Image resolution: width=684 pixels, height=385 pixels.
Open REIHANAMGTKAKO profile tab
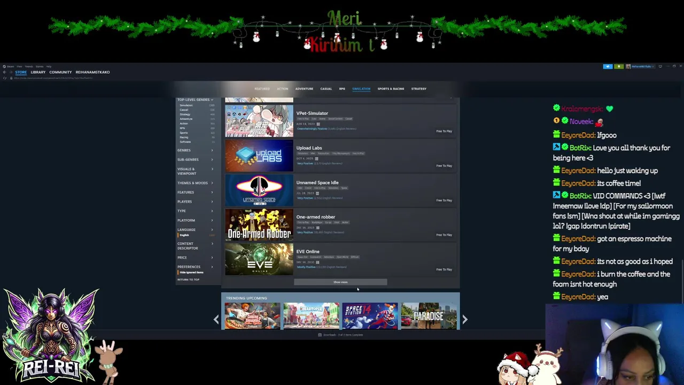coord(92,72)
